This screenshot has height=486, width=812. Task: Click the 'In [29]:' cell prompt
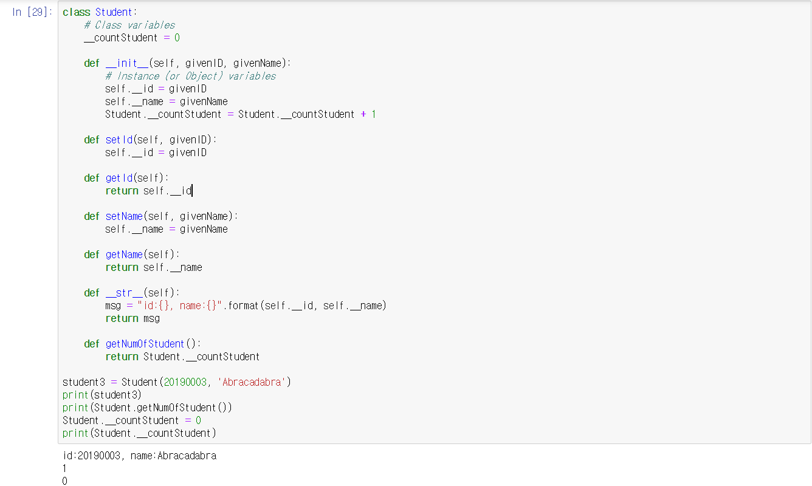[32, 12]
